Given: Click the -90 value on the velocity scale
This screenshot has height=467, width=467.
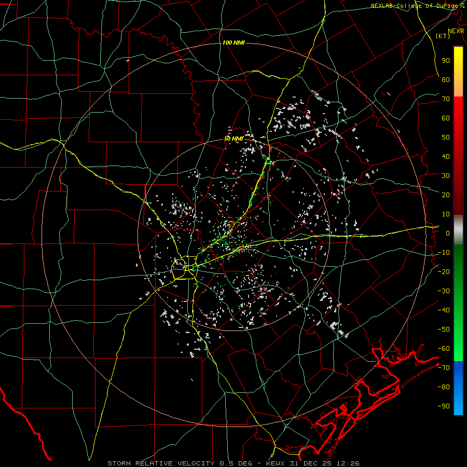Looking at the screenshot, I should 444,406.
